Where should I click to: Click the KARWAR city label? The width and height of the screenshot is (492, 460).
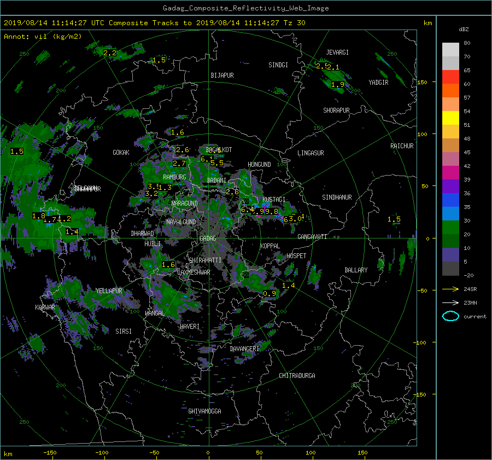click(x=45, y=307)
